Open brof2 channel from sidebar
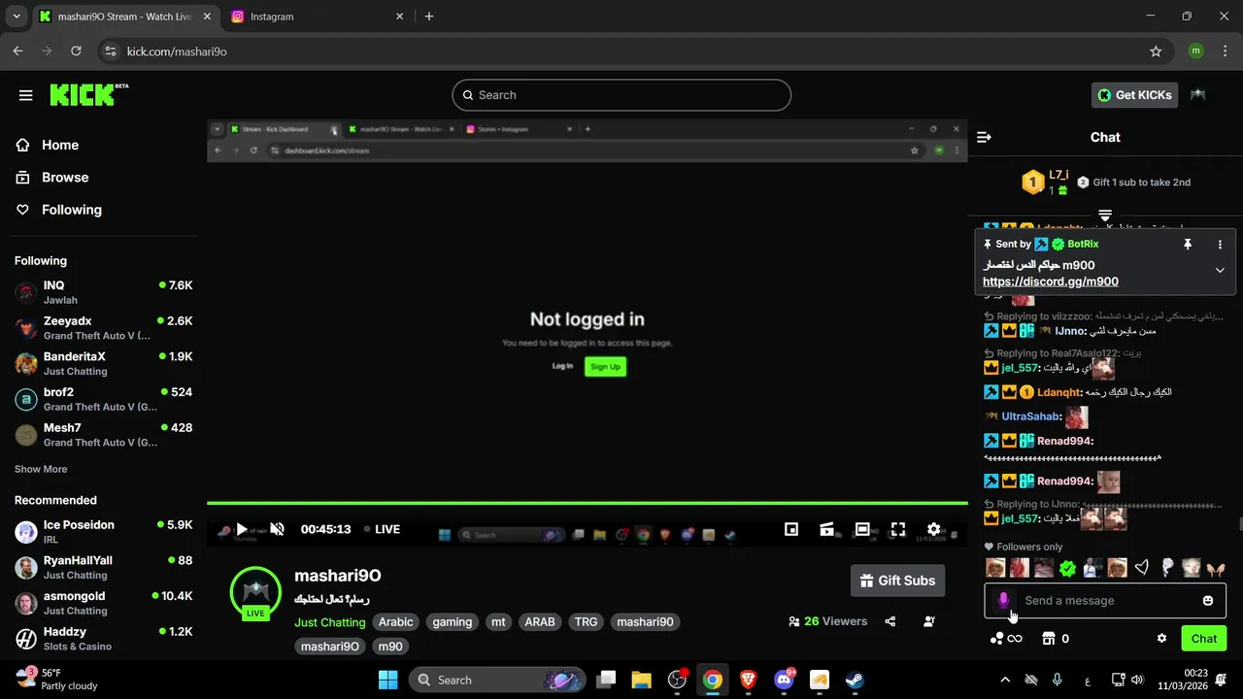The image size is (1243, 699). [x=104, y=399]
